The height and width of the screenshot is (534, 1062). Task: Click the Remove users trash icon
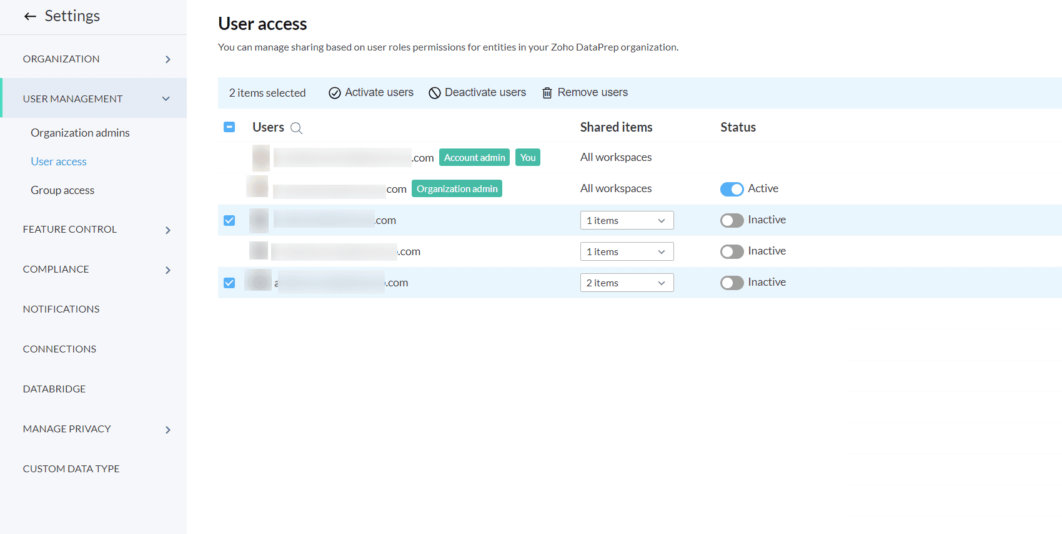coord(547,93)
